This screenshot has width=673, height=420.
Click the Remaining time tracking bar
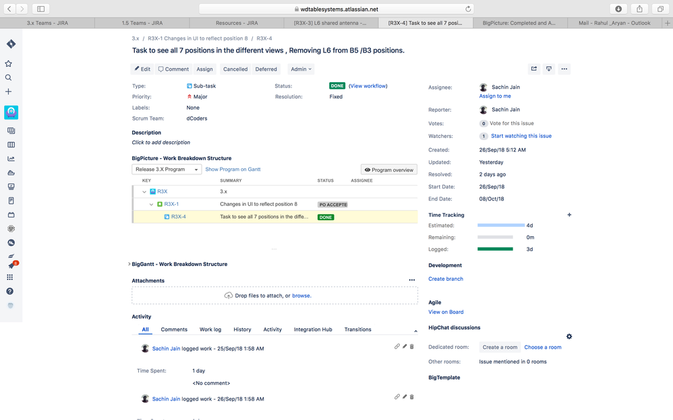495,237
